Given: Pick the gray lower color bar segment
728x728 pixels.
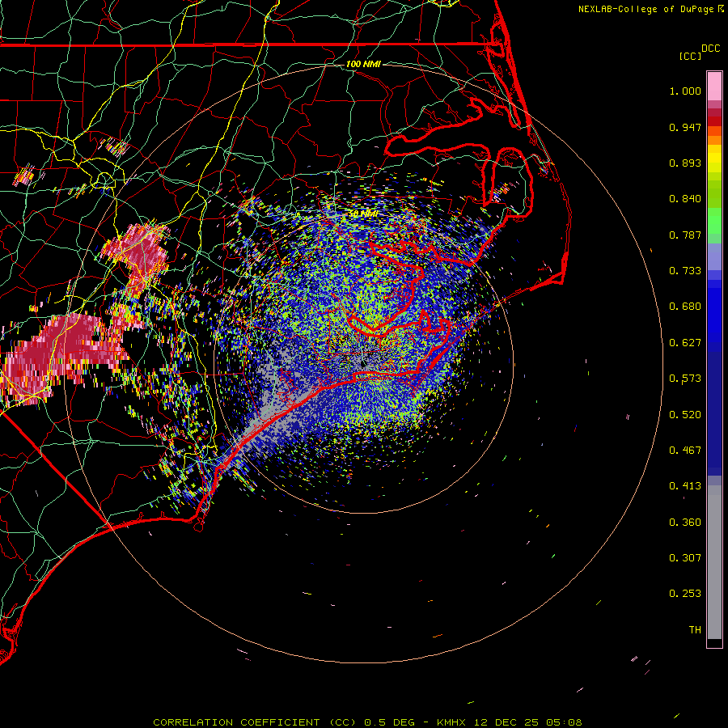Looking at the screenshot, I should (714, 566).
